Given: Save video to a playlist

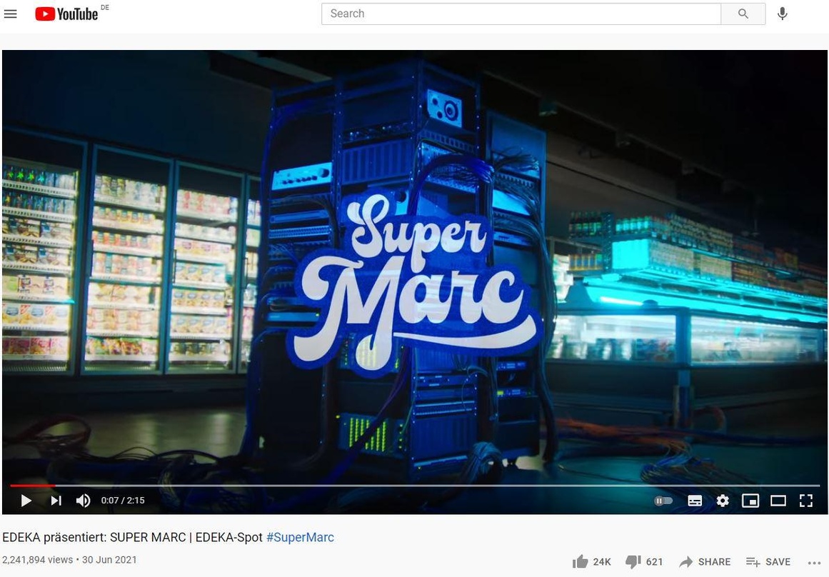Looking at the screenshot, I should pyautogui.click(x=768, y=562).
